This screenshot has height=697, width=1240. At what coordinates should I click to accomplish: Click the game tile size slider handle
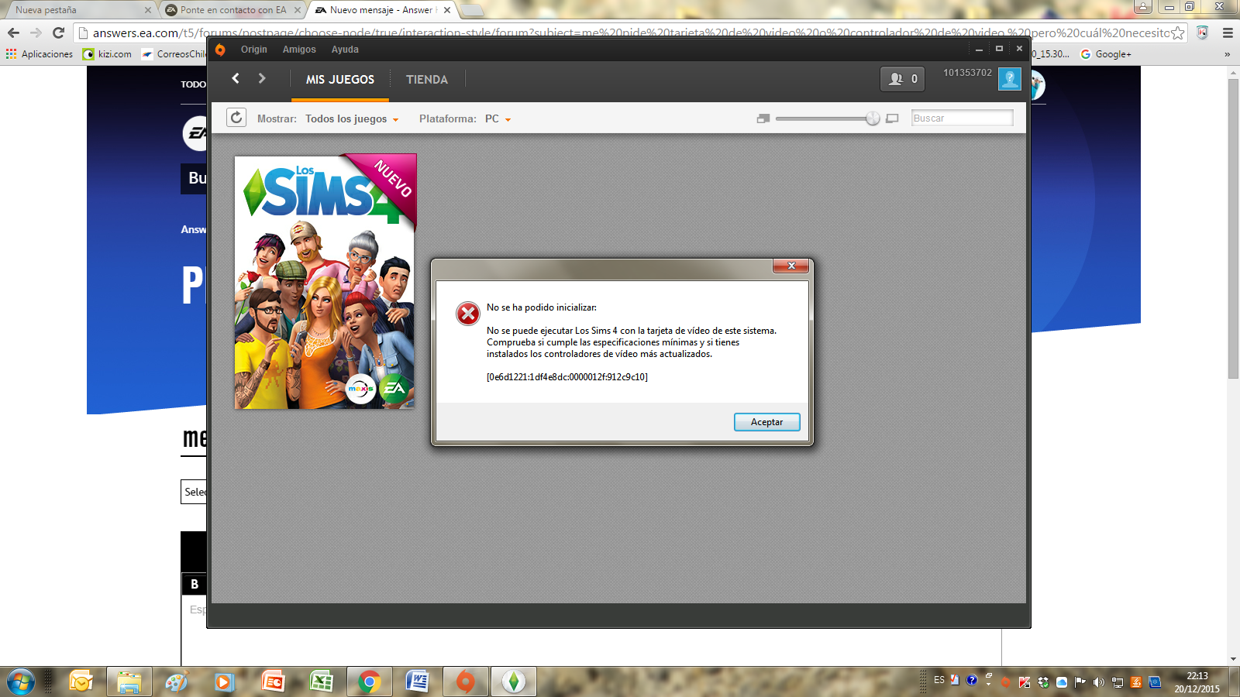tap(873, 118)
